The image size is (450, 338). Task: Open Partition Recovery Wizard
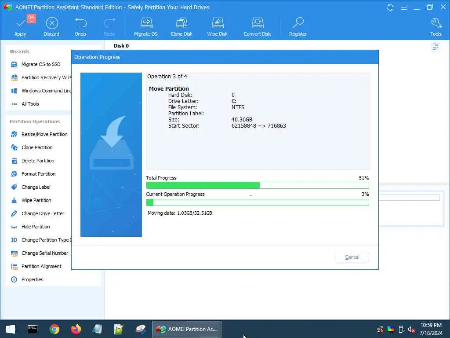click(x=41, y=77)
